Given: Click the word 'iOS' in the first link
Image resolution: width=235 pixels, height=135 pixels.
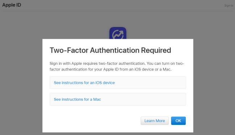Looking at the screenshot, I should coord(99,83).
